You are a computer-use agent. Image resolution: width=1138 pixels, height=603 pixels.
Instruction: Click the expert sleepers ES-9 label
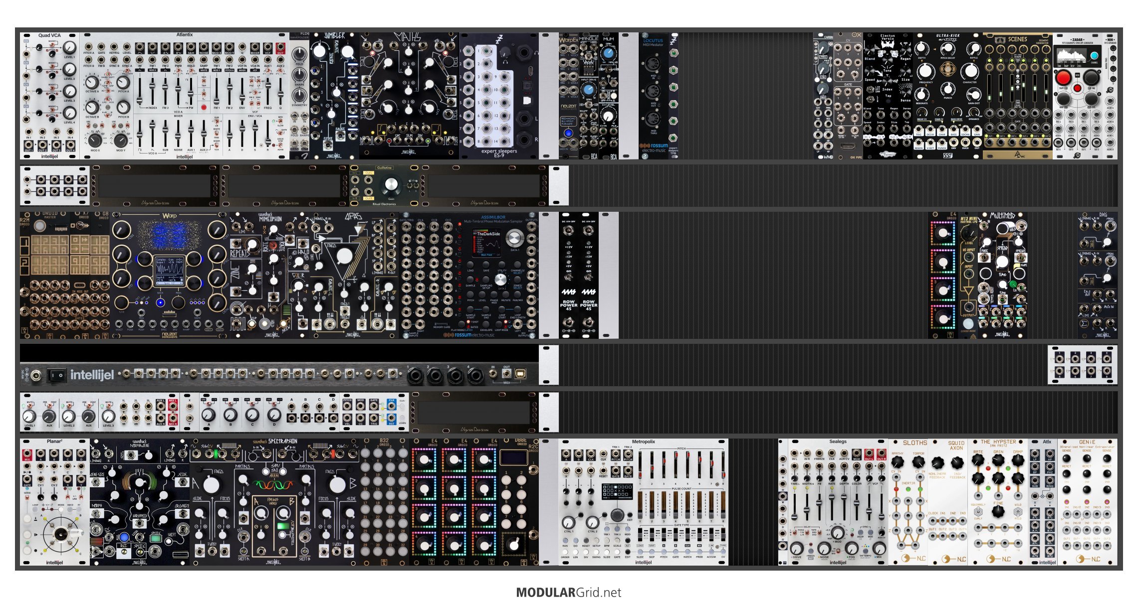[499, 153]
